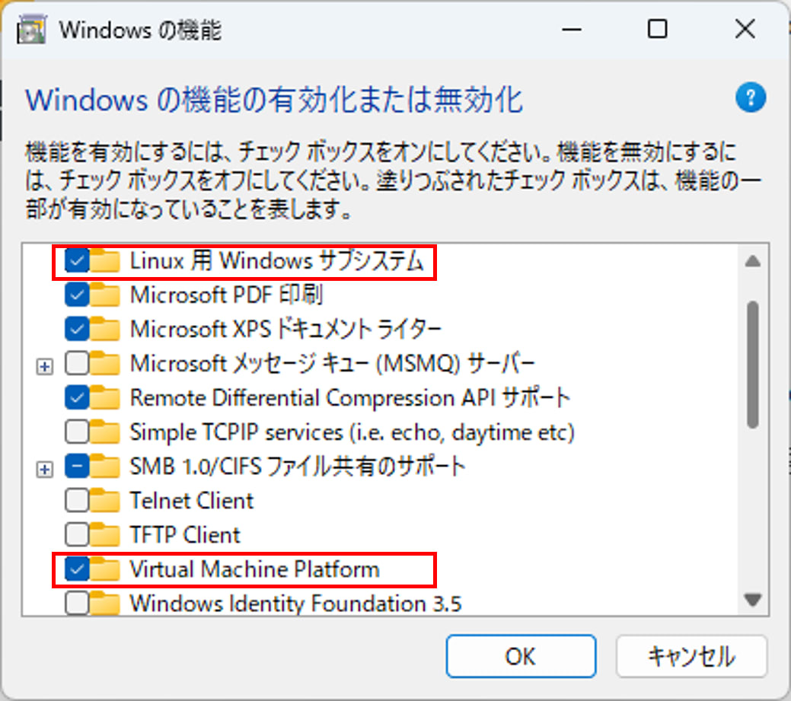Image resolution: width=791 pixels, height=701 pixels.
Task: Uncheck the Virtual Machine Platform checkbox
Action: 77,569
